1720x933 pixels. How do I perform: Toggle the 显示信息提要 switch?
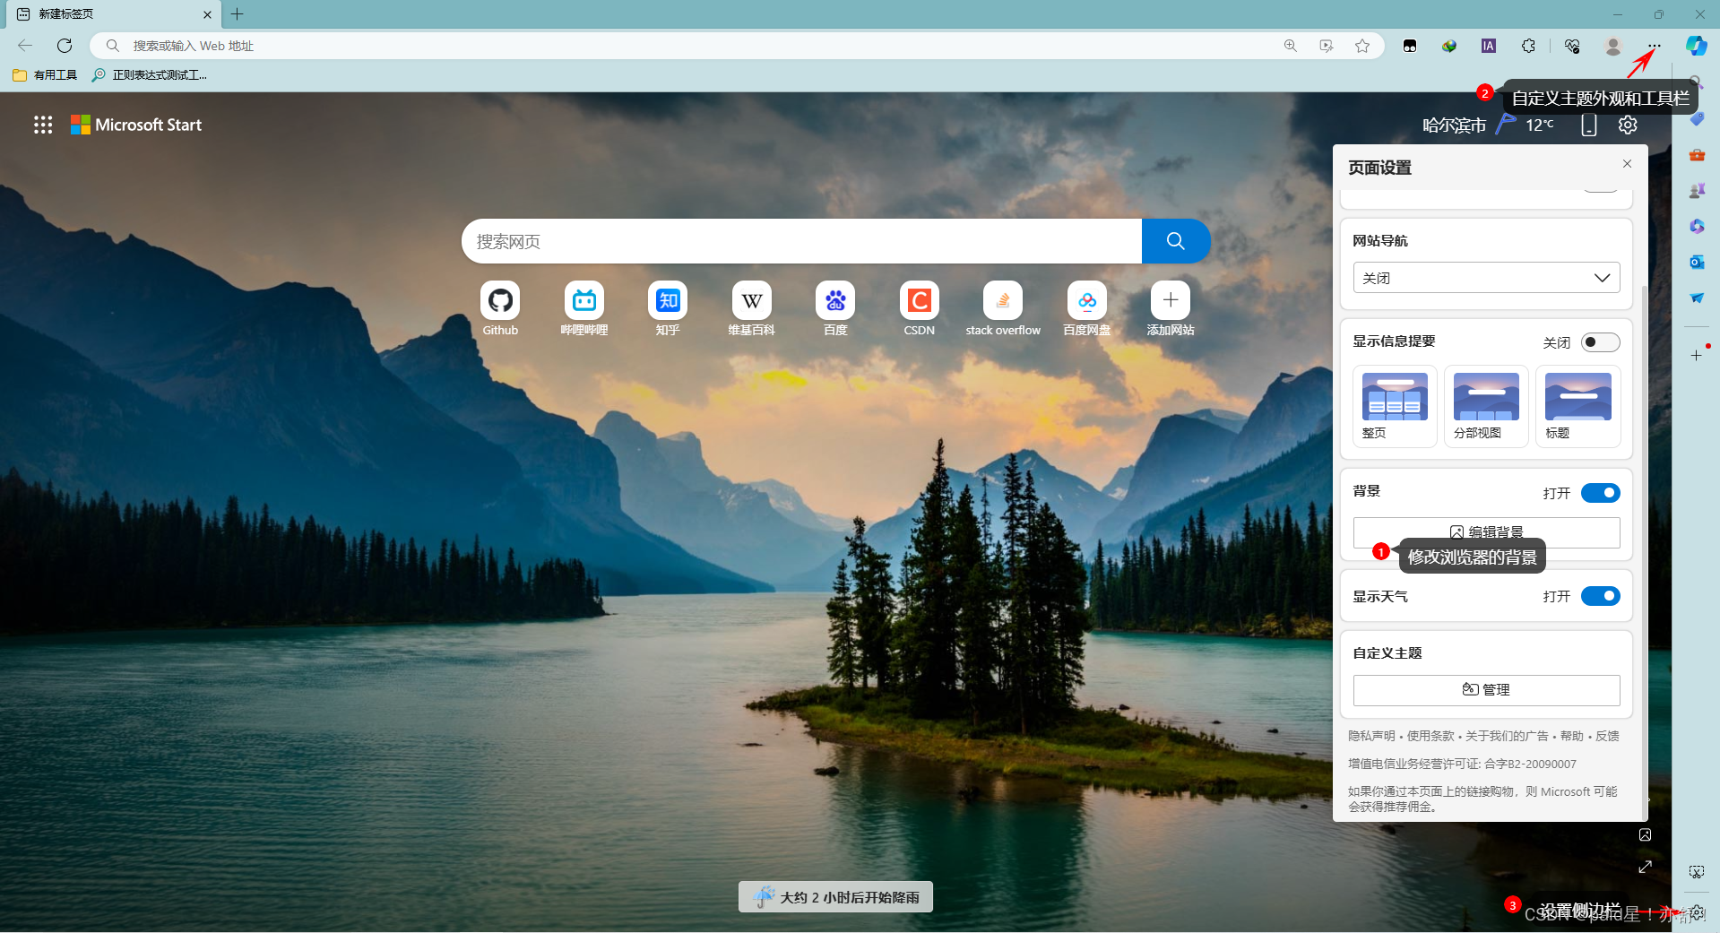1600,342
